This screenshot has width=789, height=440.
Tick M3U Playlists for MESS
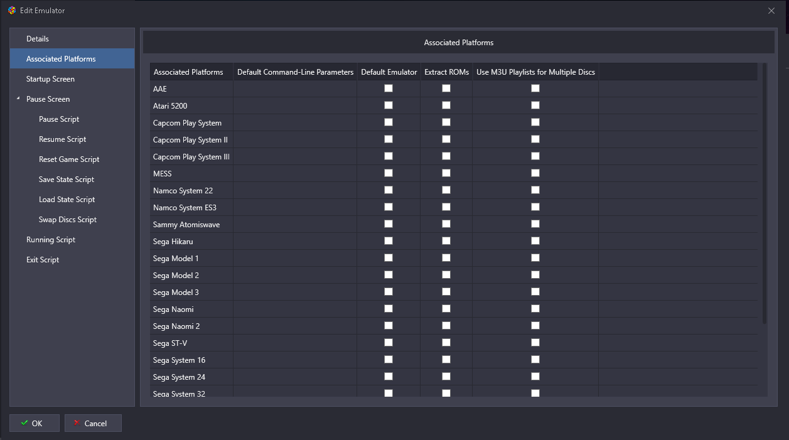click(535, 173)
